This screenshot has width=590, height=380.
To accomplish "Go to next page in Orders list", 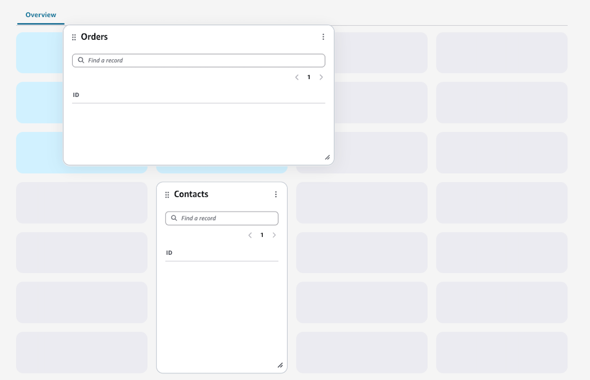I will point(321,77).
